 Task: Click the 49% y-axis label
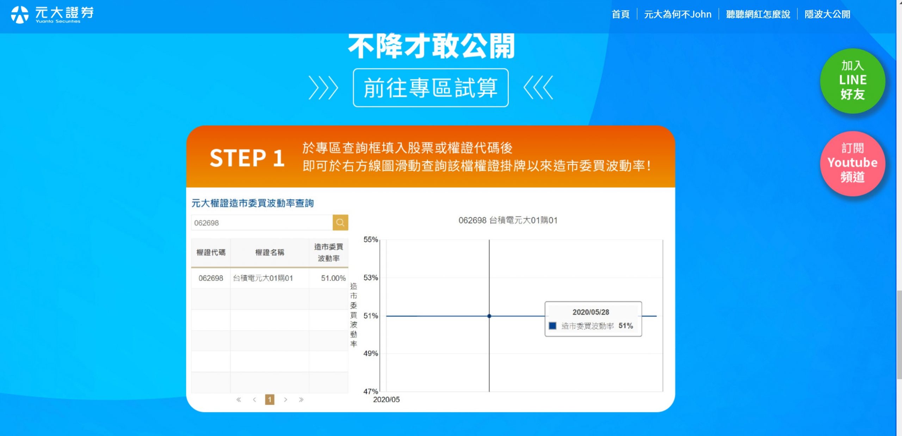pos(370,354)
